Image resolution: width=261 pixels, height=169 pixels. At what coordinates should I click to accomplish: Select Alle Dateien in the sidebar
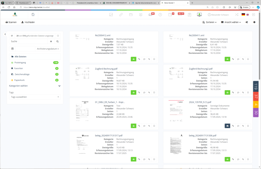[35, 57]
